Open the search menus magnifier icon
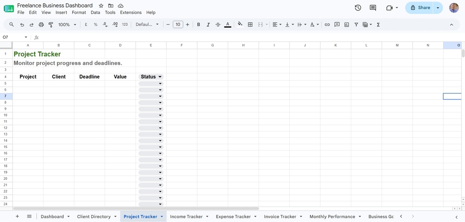465x222 pixels. pos(12,25)
